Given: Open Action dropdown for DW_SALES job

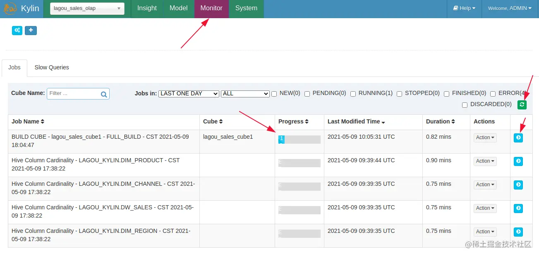Looking at the screenshot, I should tap(485, 208).
